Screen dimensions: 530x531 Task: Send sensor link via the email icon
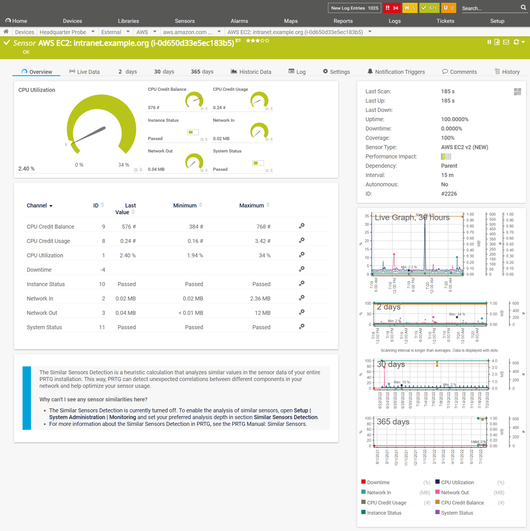click(506, 42)
